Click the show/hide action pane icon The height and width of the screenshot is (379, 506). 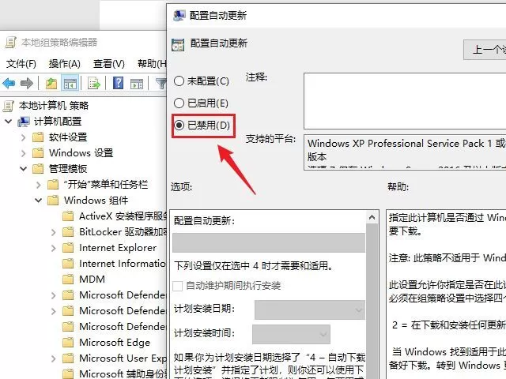137,84
